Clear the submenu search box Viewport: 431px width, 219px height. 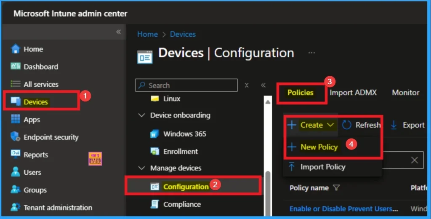click(x=247, y=85)
